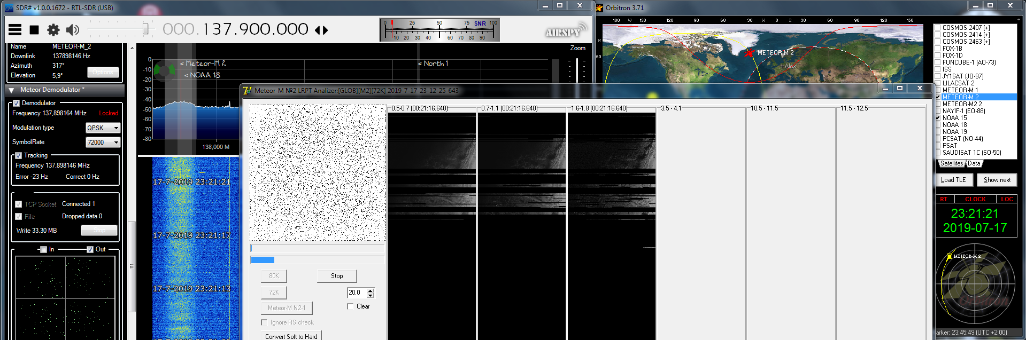Select RT clock mode in Orbitron
This screenshot has height=340, width=1026.
(x=944, y=199)
